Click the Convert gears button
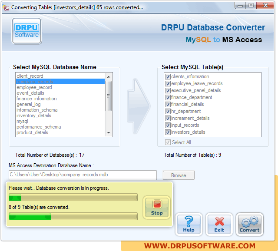Screen dimensions: 278x251 click(249, 225)
